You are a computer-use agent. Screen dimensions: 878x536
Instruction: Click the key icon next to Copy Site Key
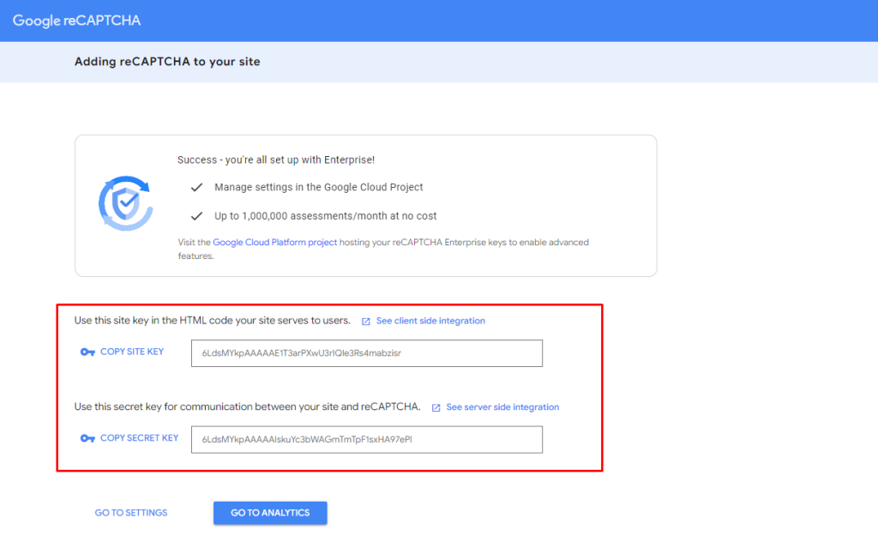point(87,352)
